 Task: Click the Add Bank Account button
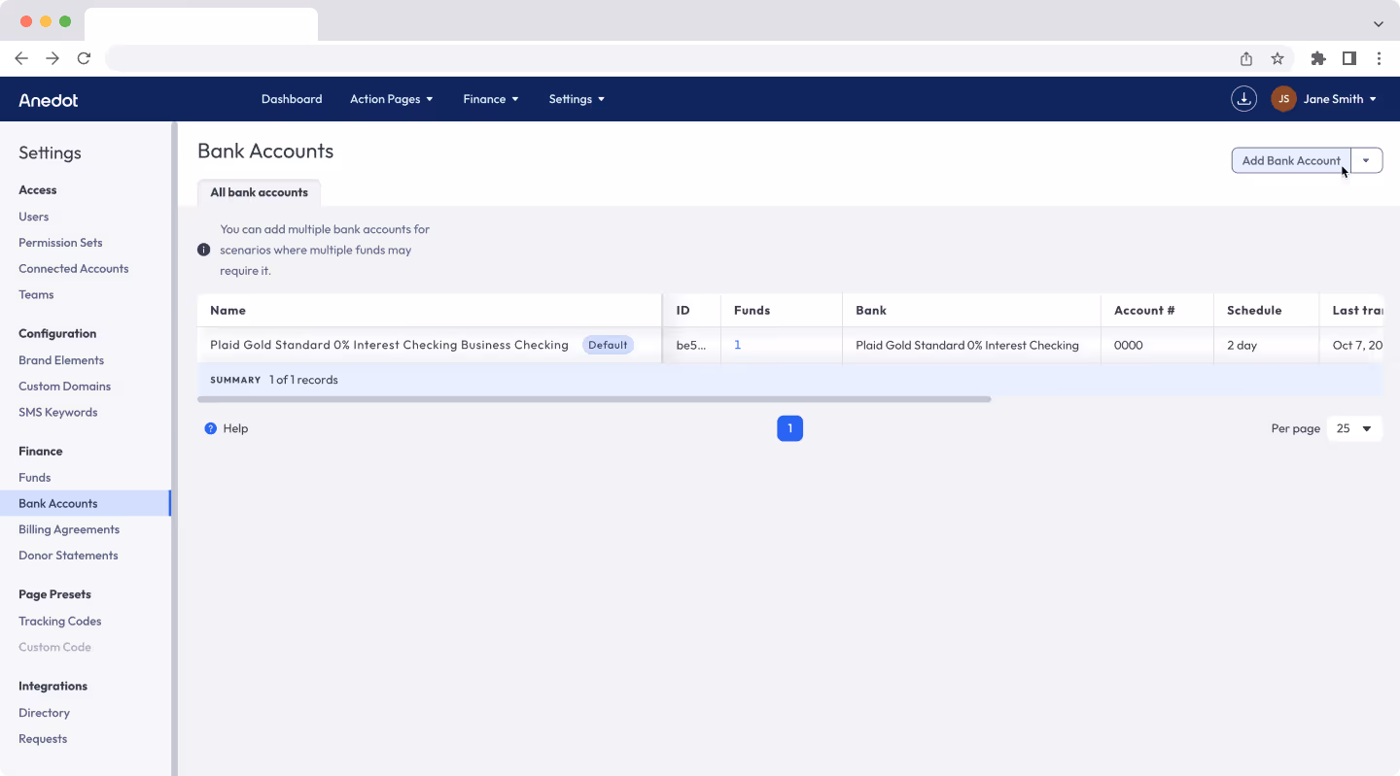coord(1291,159)
